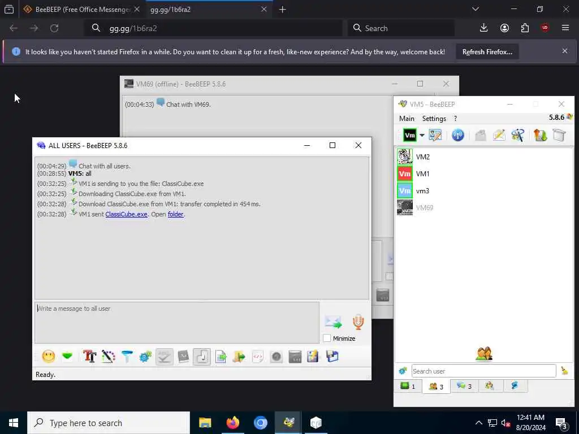Screen dimensions: 579x434
Task: Toggle the music note sound button
Action: pyautogui.click(x=202, y=357)
